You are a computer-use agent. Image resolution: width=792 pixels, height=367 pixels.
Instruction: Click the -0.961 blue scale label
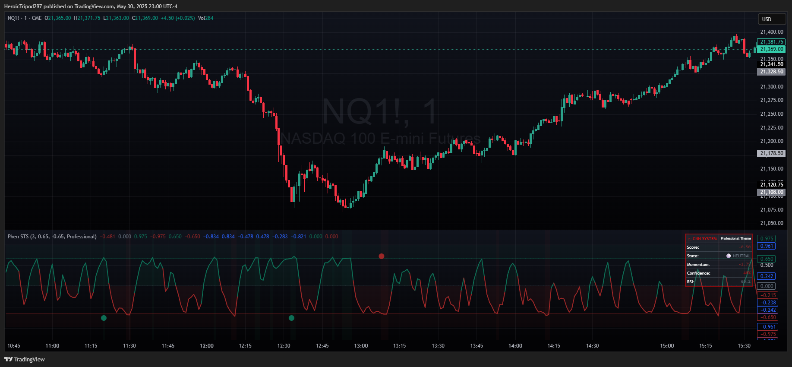click(x=768, y=327)
